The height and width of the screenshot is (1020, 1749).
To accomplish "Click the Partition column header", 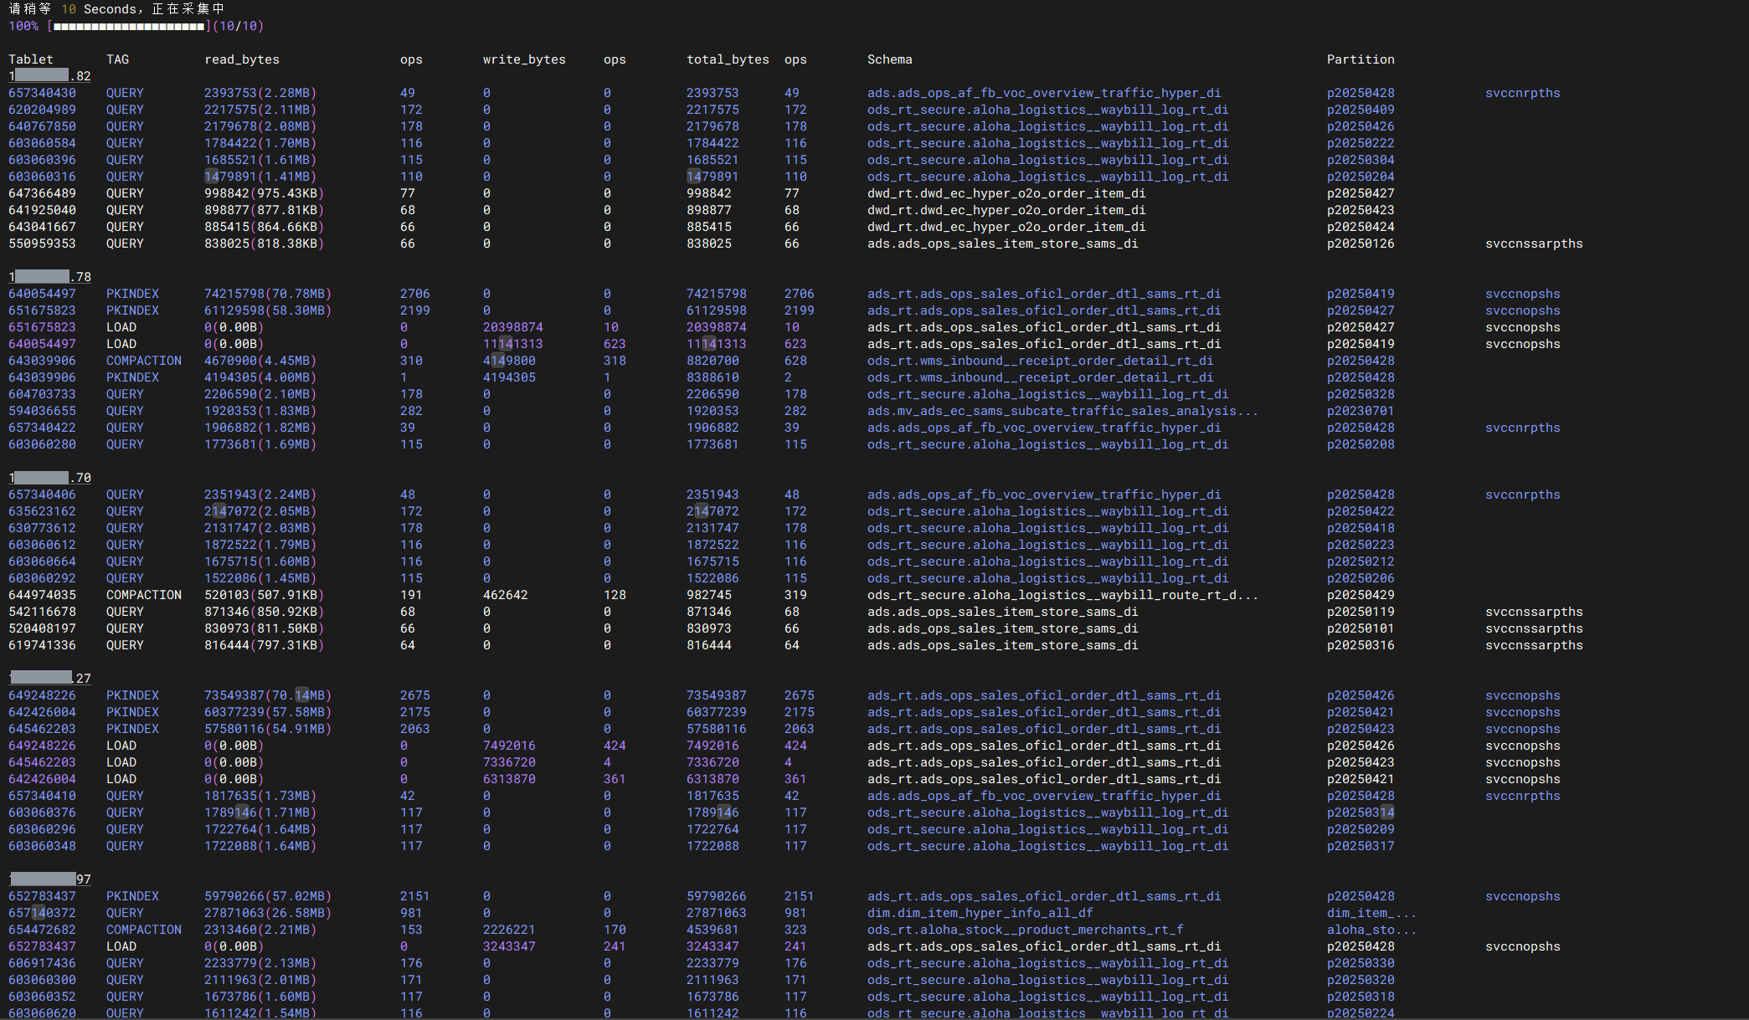I will 1361,59.
